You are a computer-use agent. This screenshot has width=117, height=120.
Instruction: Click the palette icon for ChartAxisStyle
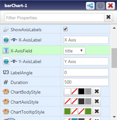pos(6,102)
